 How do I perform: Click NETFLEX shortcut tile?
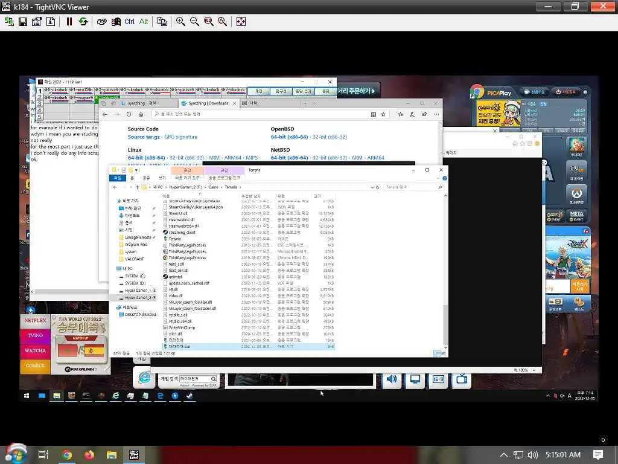coord(35,320)
